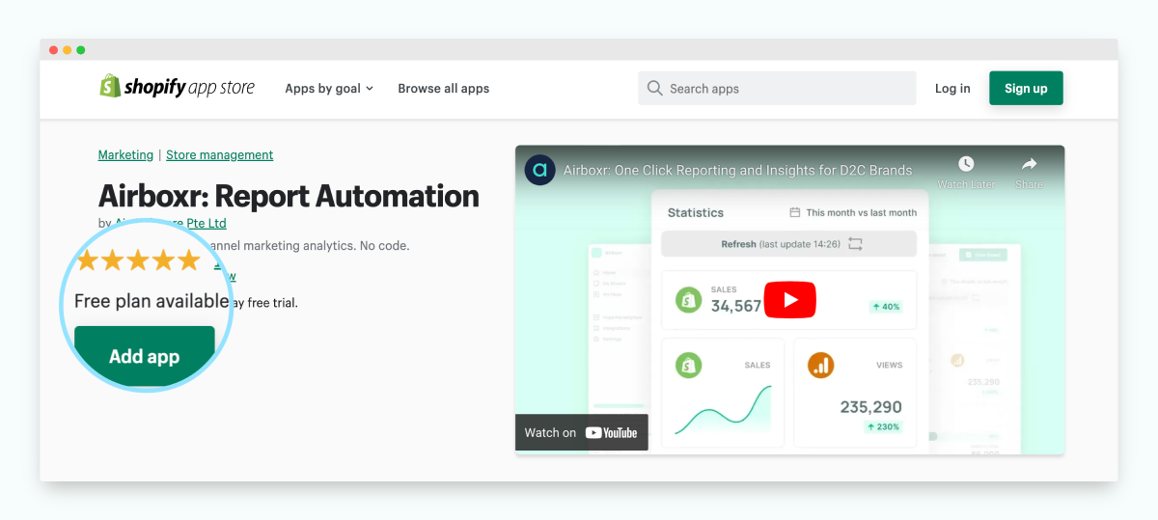The width and height of the screenshot is (1158, 520).
Task: Click the Search apps input field
Action: click(777, 88)
